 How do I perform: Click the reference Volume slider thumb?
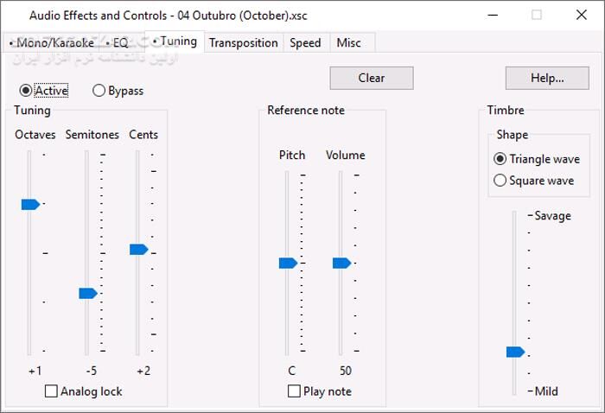[341, 263]
